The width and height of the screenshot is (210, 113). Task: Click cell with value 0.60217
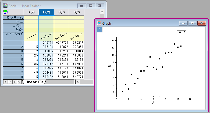click(x=77, y=43)
